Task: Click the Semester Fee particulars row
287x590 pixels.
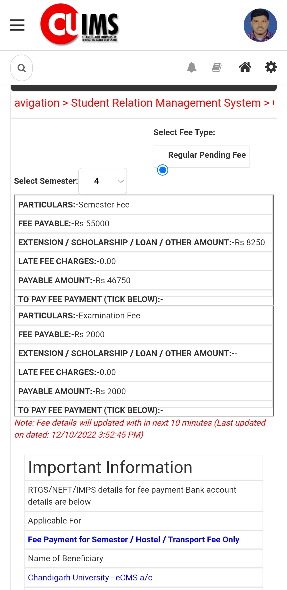Action: point(143,205)
